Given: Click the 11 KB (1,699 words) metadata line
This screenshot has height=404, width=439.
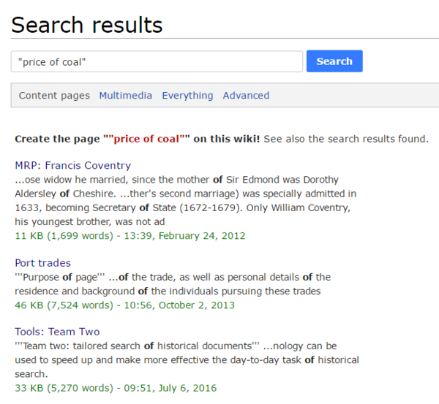Looking at the screenshot, I should 130,236.
